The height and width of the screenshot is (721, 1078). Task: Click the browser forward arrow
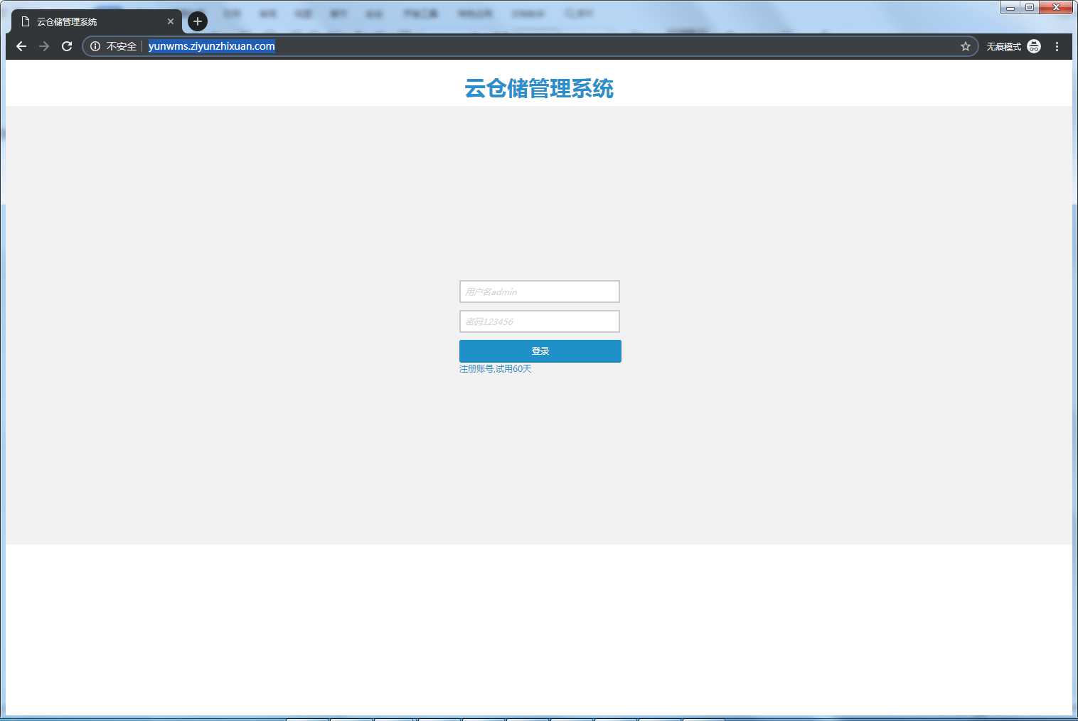pyautogui.click(x=44, y=46)
